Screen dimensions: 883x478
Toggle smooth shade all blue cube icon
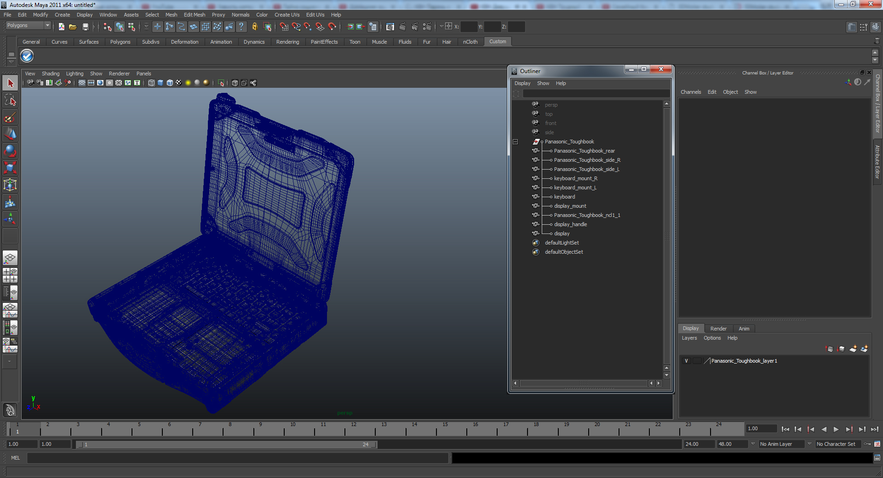[161, 83]
